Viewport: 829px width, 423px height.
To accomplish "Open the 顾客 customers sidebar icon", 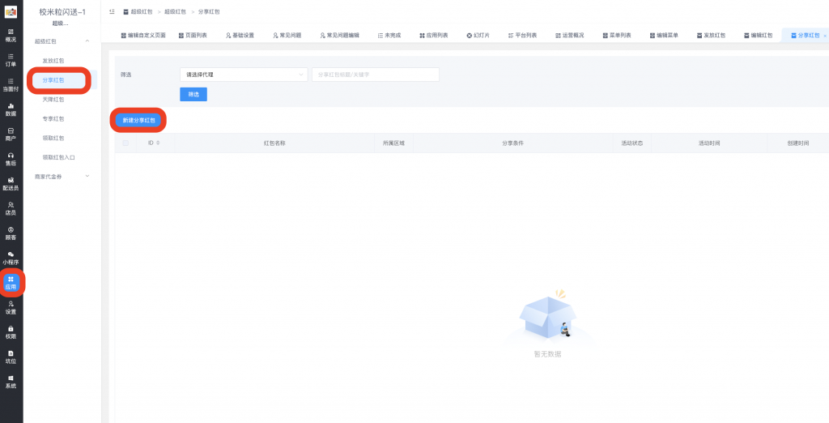I will pos(11,233).
